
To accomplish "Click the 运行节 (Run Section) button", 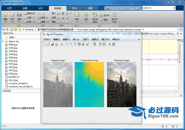I will [105, 16].
